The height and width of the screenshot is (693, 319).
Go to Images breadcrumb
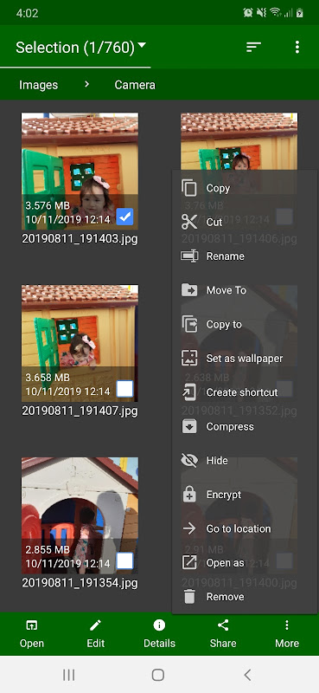38,85
